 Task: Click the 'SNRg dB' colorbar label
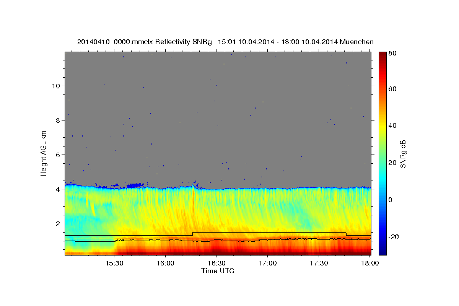click(403, 153)
